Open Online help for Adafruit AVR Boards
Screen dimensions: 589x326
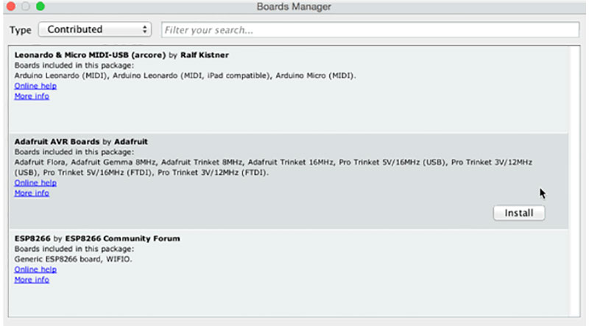click(35, 183)
